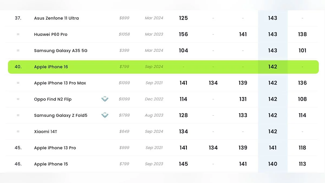Open the Asus Zenfone 11 Ultra entry
This screenshot has height=183, width=325.
pyautogui.click(x=56, y=18)
